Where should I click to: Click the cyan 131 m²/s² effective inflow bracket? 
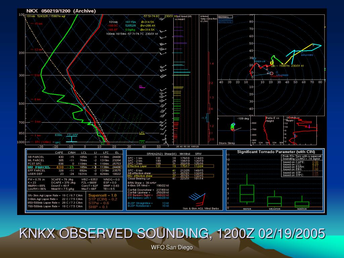click(72, 138)
